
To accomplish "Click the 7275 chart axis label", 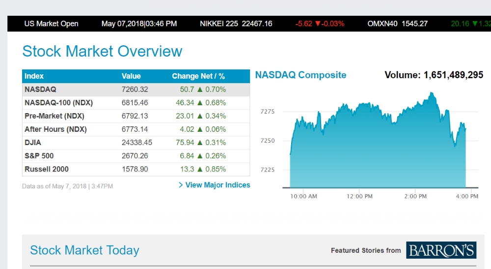I will click(268, 111).
